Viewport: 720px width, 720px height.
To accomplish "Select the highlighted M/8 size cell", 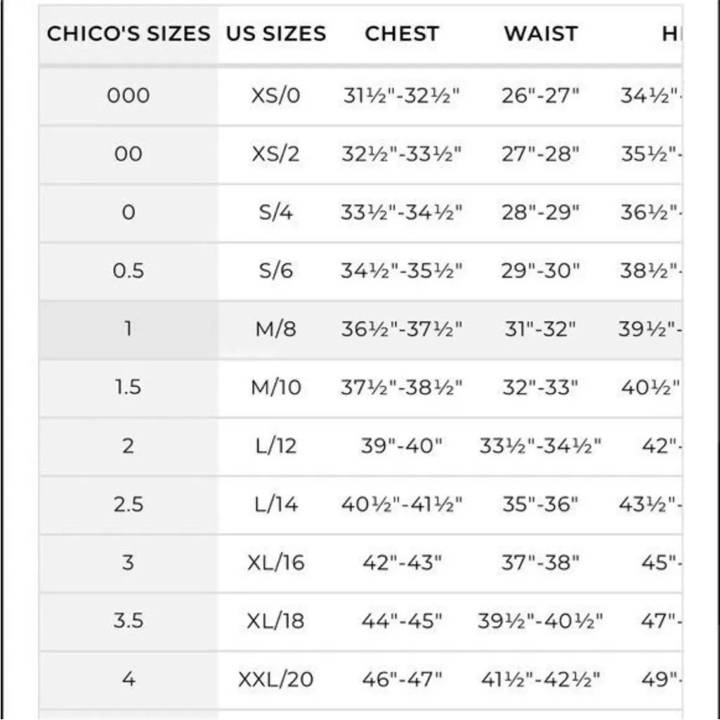I will pyautogui.click(x=276, y=329).
